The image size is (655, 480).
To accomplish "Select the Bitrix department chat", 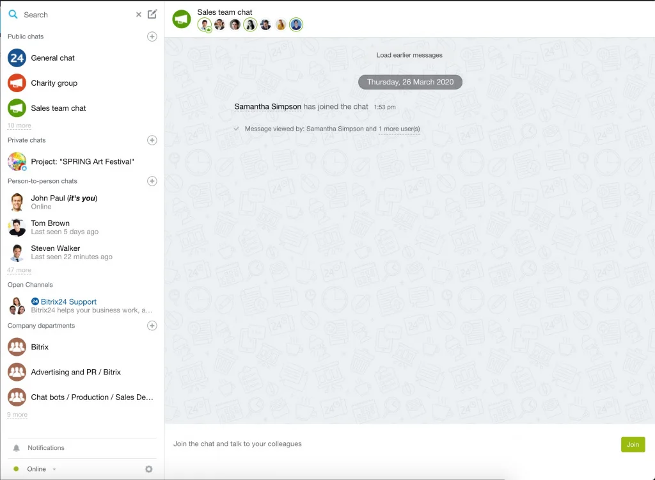I will (x=40, y=347).
